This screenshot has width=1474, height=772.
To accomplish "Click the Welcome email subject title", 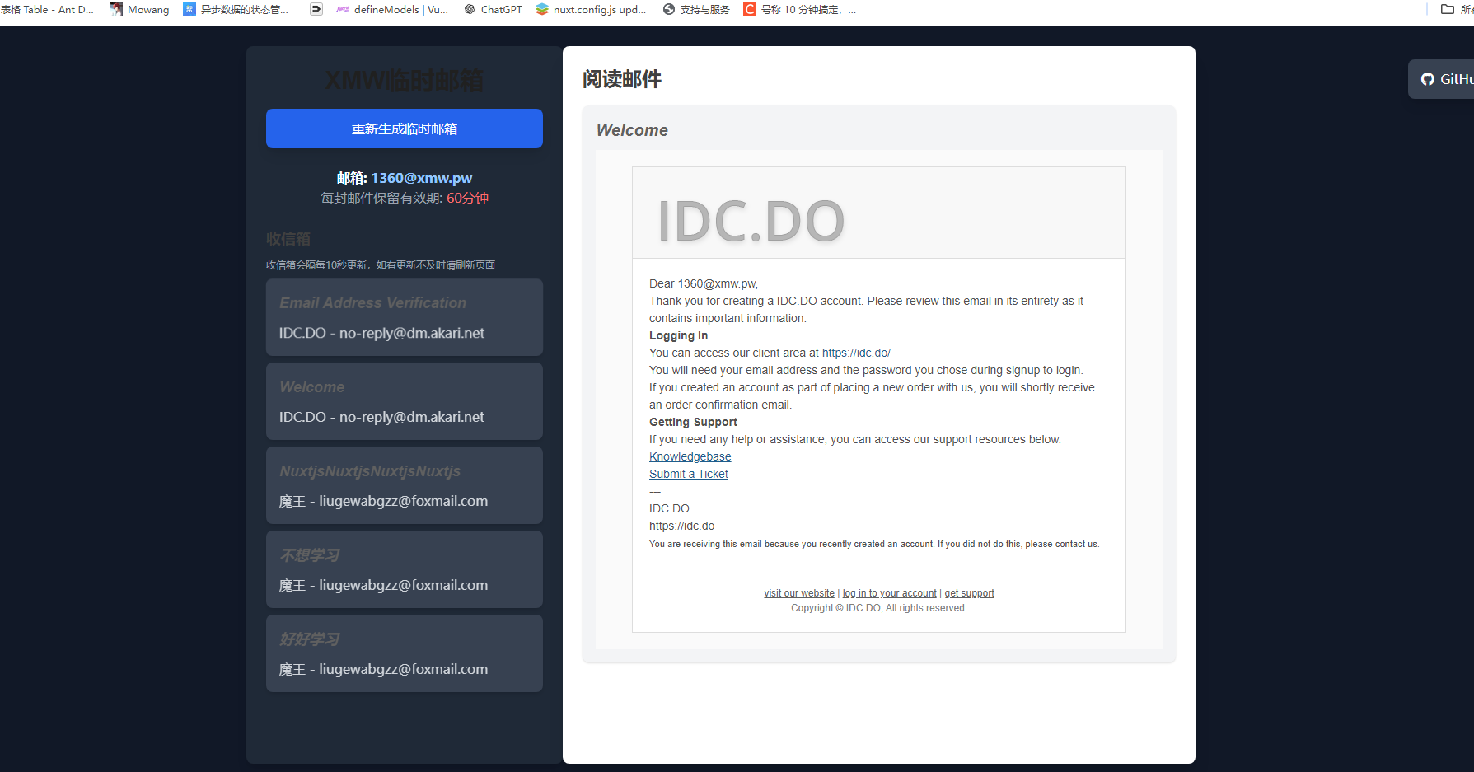I will pos(632,130).
